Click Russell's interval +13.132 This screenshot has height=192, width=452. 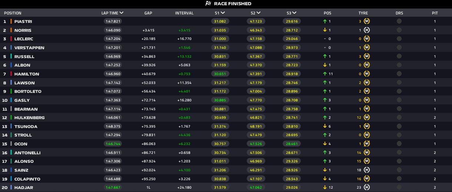[184, 57]
